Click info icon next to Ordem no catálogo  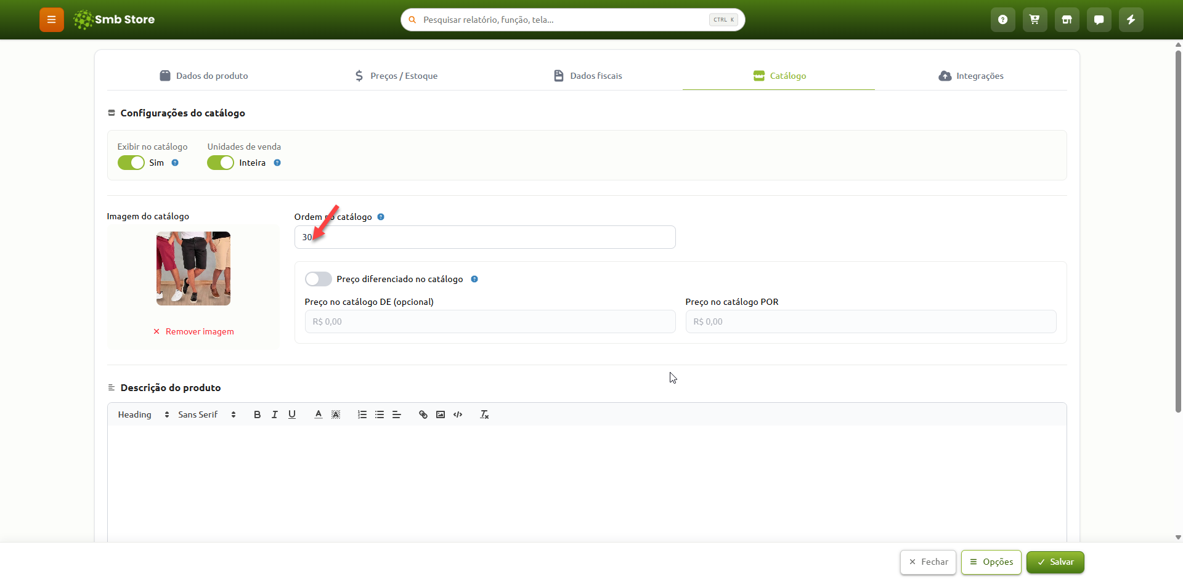click(x=381, y=217)
